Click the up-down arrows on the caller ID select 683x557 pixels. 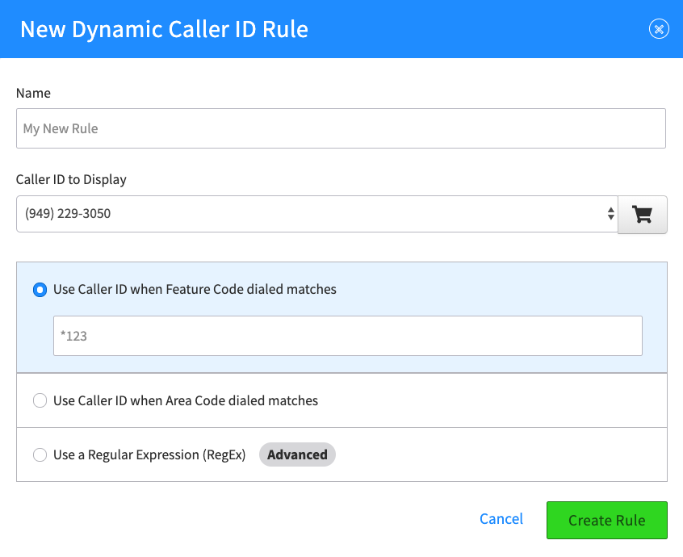[x=610, y=213]
